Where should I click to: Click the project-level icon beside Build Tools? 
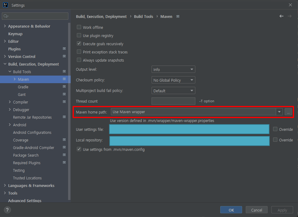(x=64, y=72)
